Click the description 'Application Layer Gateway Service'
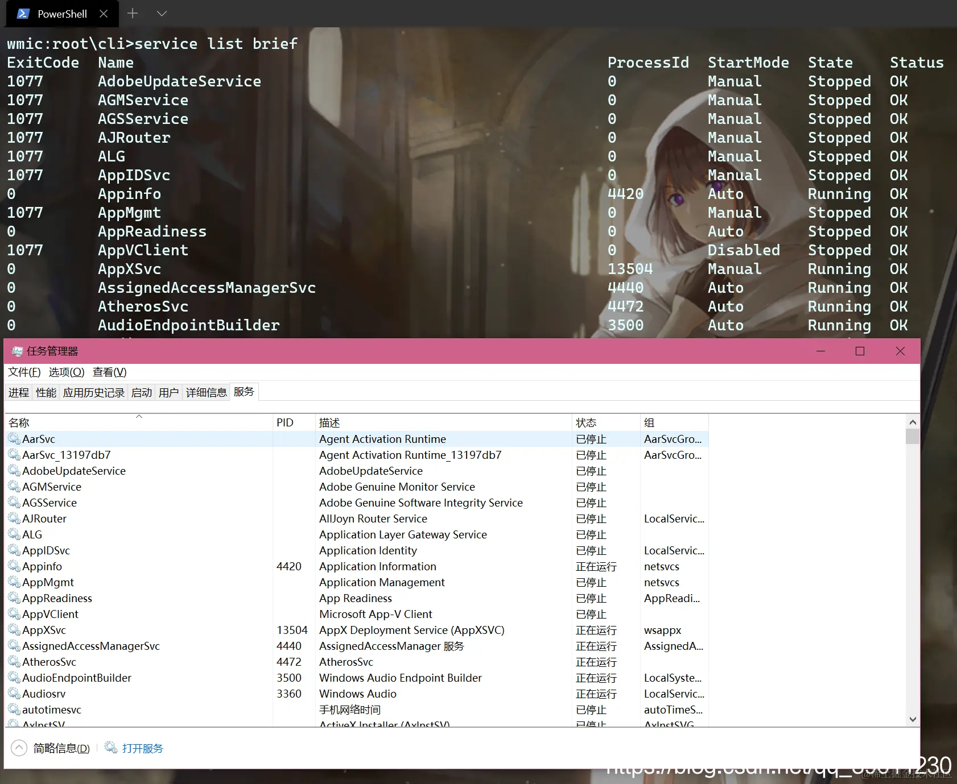The width and height of the screenshot is (957, 784). 403,534
